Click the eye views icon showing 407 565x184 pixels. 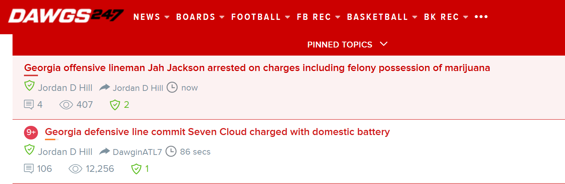66,105
